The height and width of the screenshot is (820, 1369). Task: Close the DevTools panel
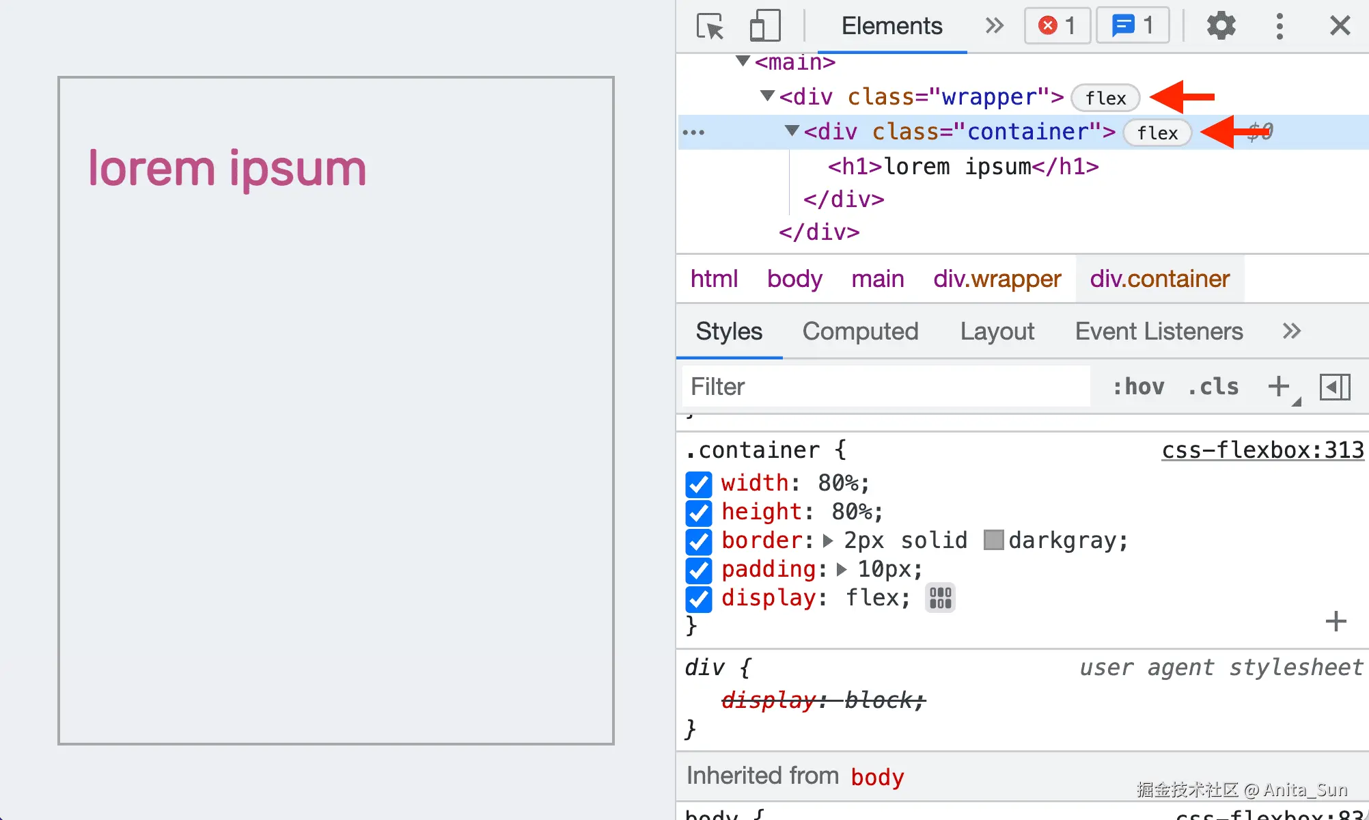point(1340,26)
